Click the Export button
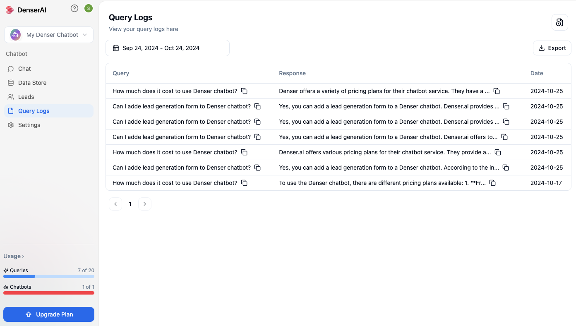The height and width of the screenshot is (326, 576). pos(552,48)
